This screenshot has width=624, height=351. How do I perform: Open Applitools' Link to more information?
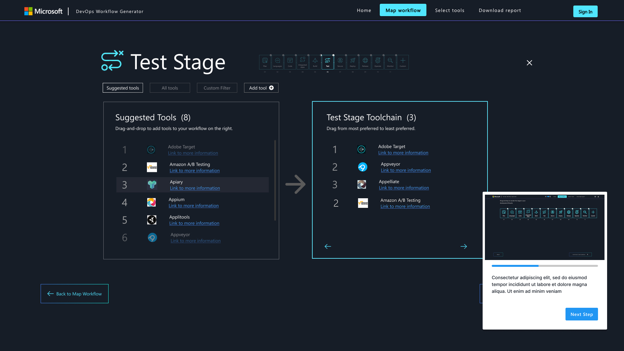tap(194, 223)
